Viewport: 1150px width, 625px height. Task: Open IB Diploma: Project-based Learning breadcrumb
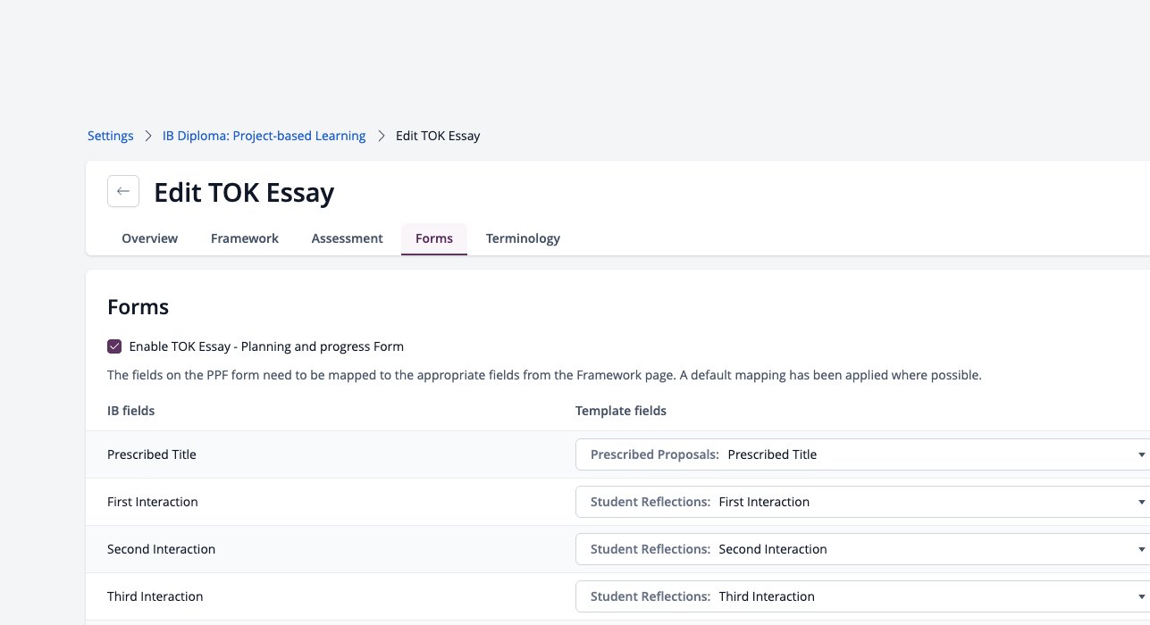pyautogui.click(x=264, y=136)
